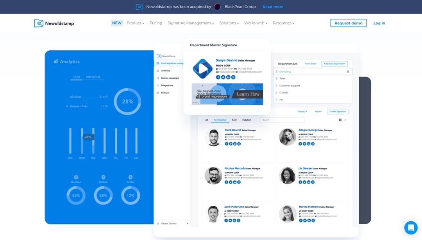Click Facebook icon on Clark Bouvet's card
Image resolution: width=422 pixels, height=240 pixels.
(227, 144)
